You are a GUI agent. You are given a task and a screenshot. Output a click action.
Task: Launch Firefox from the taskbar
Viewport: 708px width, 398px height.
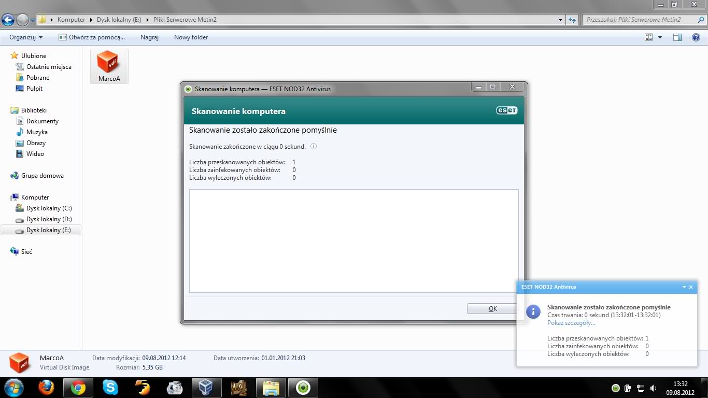tap(47, 387)
